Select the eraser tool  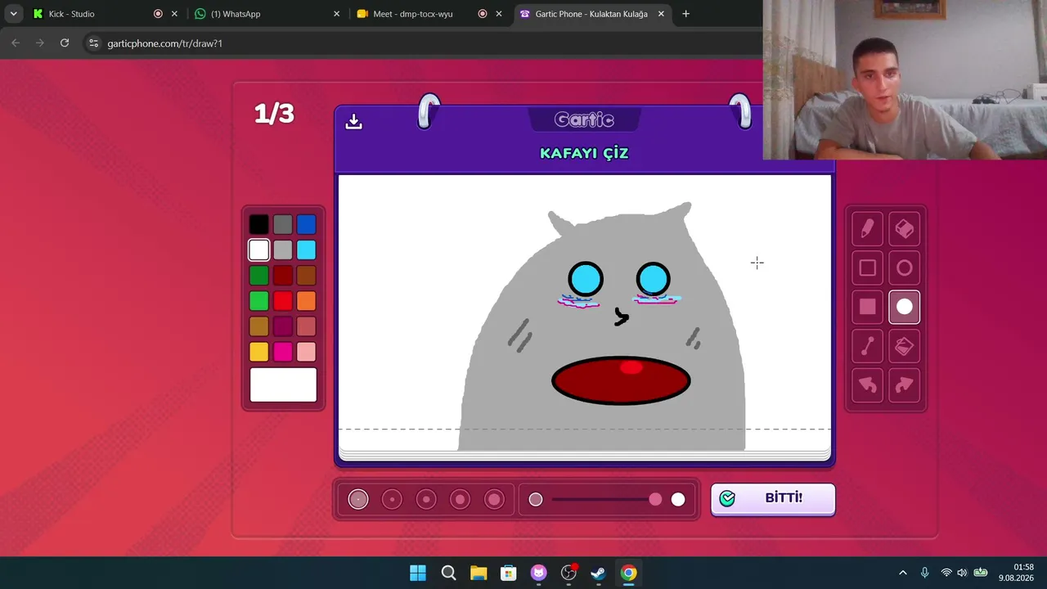pos(904,229)
